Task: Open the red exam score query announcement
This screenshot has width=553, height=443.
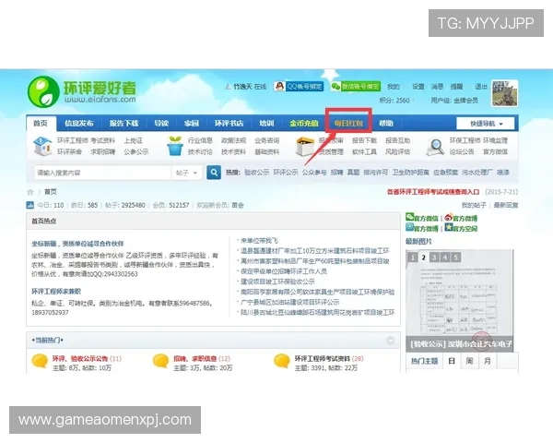Action: 433,192
